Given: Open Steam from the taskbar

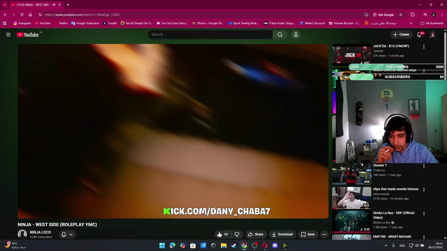Looking at the screenshot, I should click(234, 245).
